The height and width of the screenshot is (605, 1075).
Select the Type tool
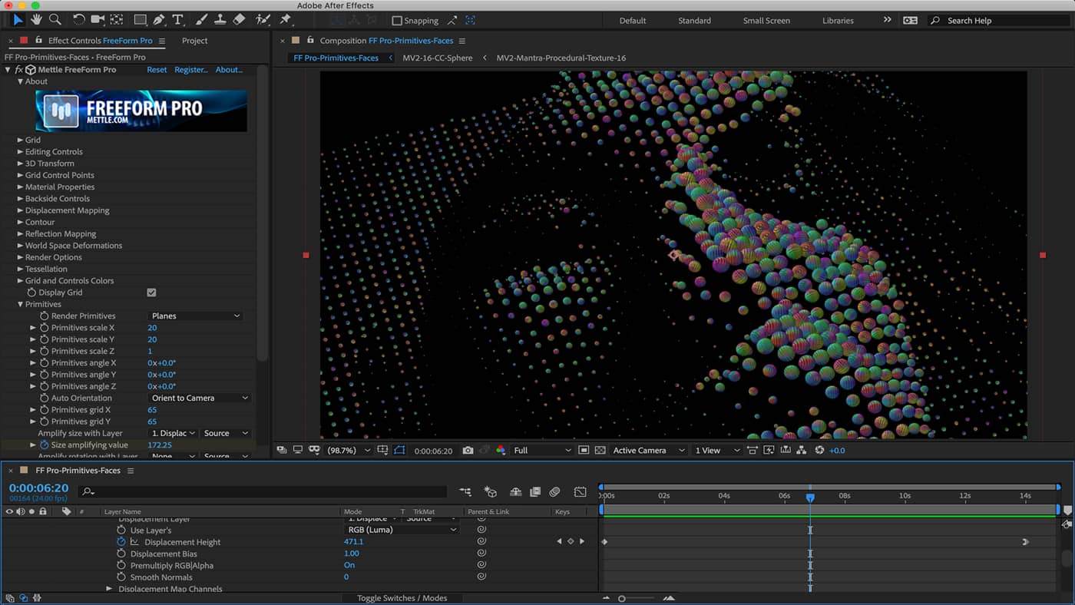[x=177, y=19]
